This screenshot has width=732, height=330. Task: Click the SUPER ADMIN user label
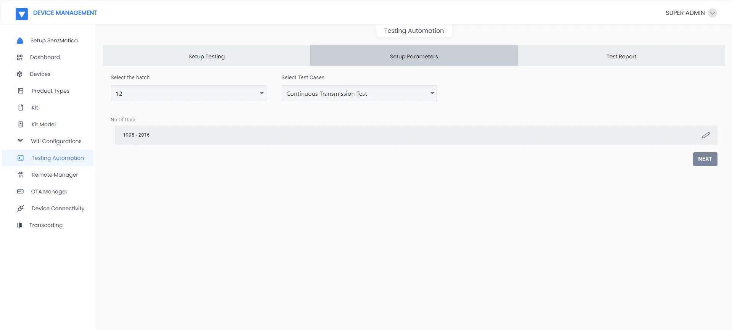pos(685,13)
